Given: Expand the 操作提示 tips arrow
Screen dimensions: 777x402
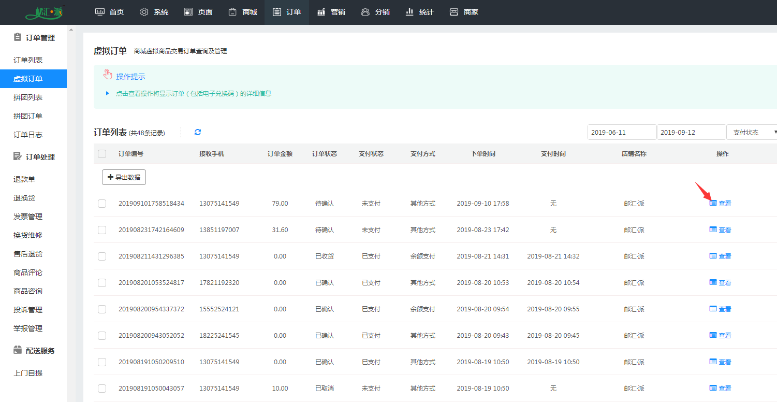Looking at the screenshot, I should [x=108, y=94].
